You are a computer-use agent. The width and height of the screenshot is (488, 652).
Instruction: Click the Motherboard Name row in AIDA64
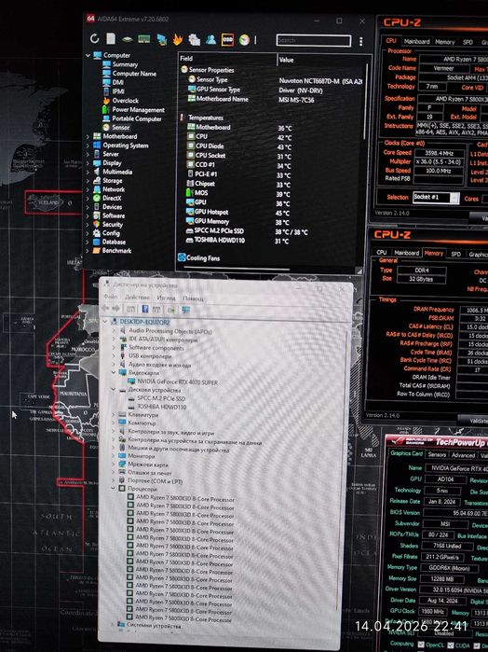tap(274, 100)
